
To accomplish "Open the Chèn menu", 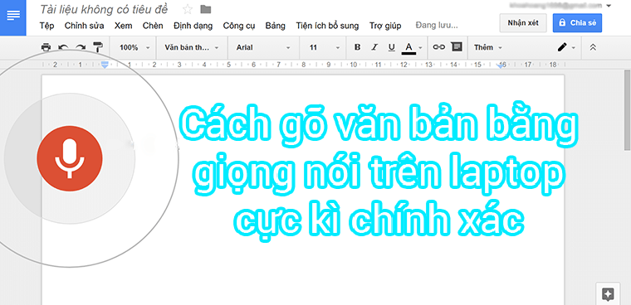I will point(153,26).
